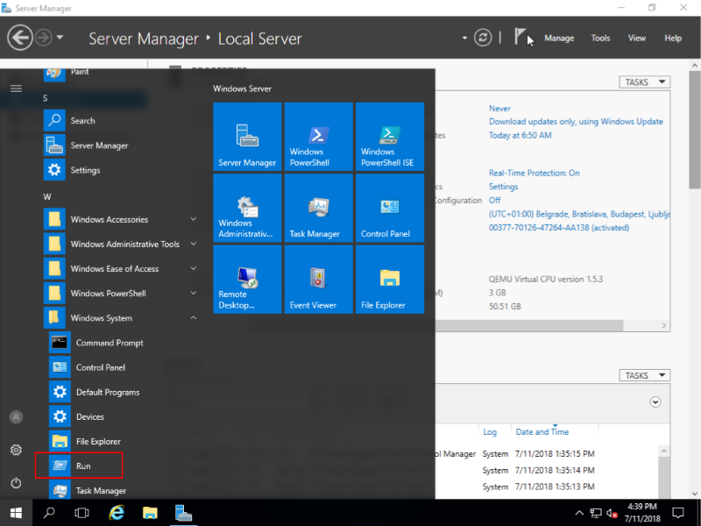701x526 pixels.
Task: Click the Windows Start button
Action: [16, 513]
